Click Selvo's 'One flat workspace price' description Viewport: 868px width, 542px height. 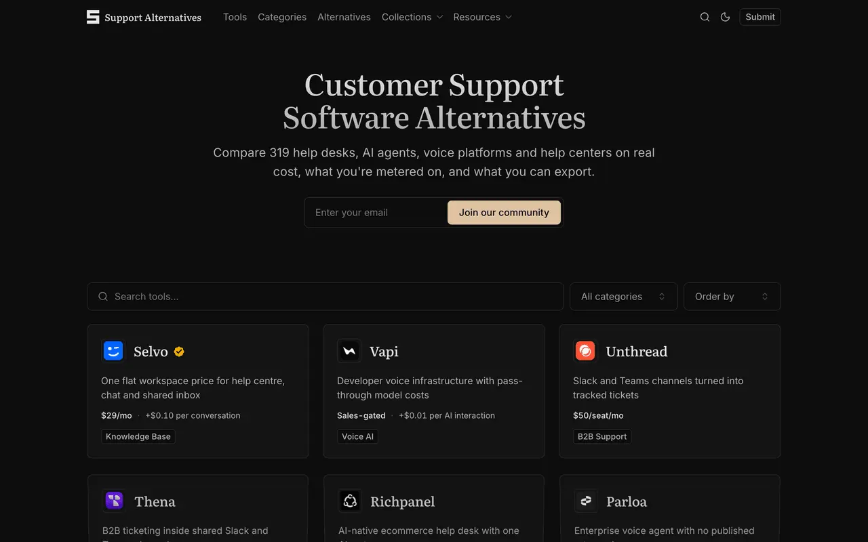(193, 388)
